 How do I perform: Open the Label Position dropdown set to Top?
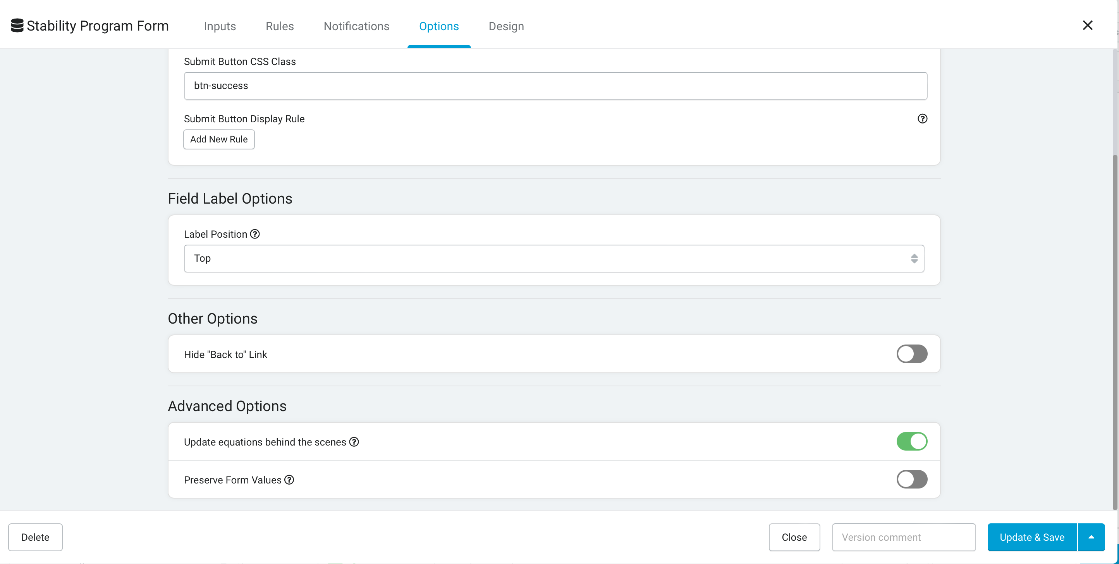(x=554, y=258)
